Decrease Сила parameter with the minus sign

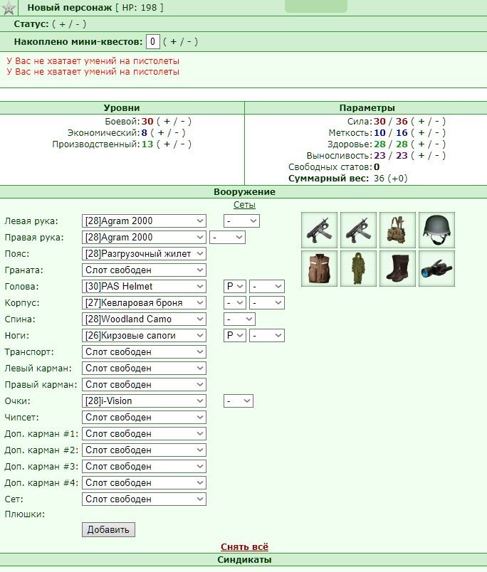point(436,122)
